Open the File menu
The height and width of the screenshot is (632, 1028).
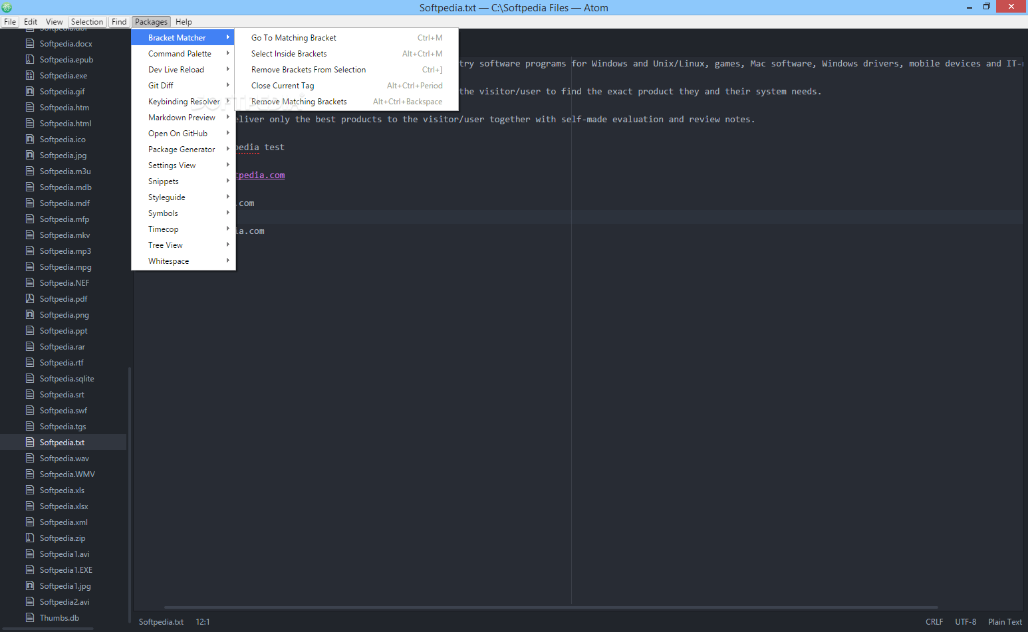click(10, 22)
